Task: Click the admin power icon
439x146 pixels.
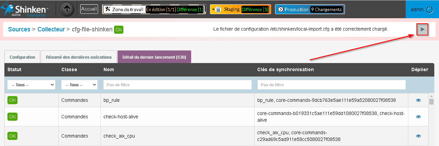Action: pos(430,10)
